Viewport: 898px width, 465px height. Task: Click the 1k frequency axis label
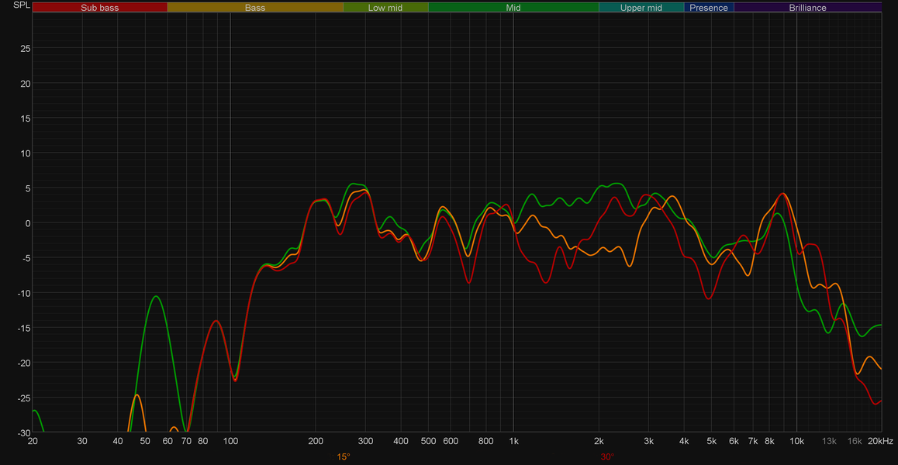coord(513,441)
